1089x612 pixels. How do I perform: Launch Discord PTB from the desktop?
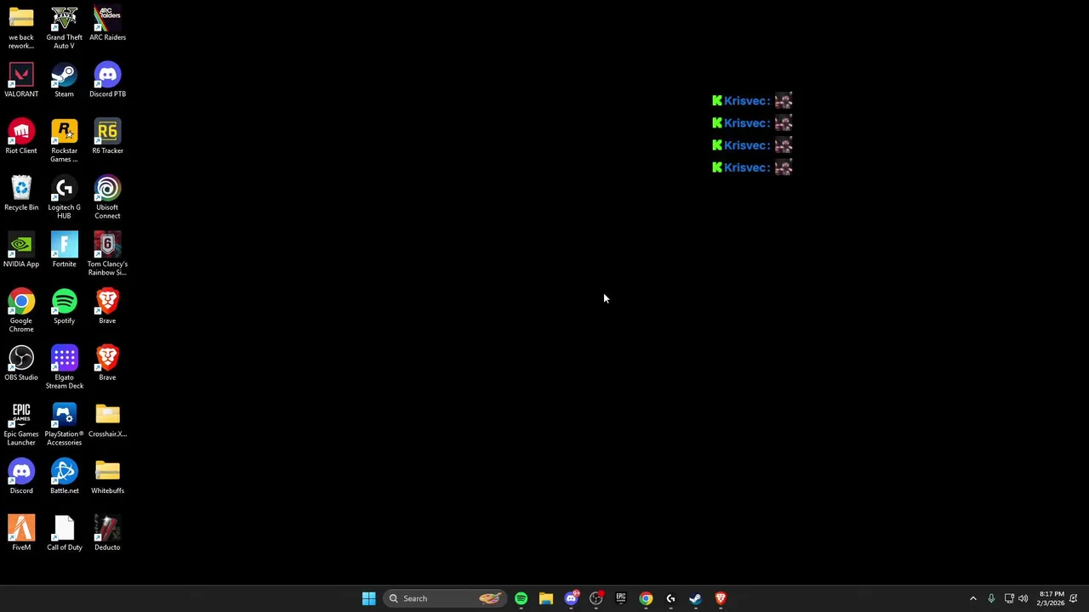point(107,81)
